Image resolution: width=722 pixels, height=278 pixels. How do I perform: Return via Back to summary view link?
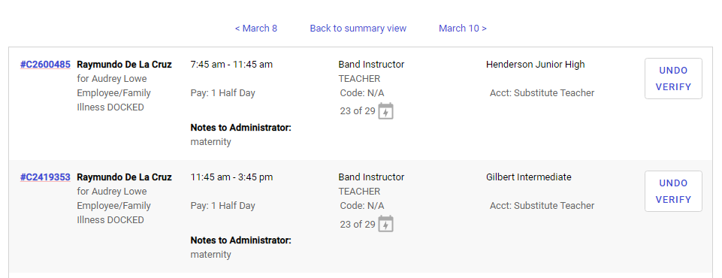click(x=358, y=29)
